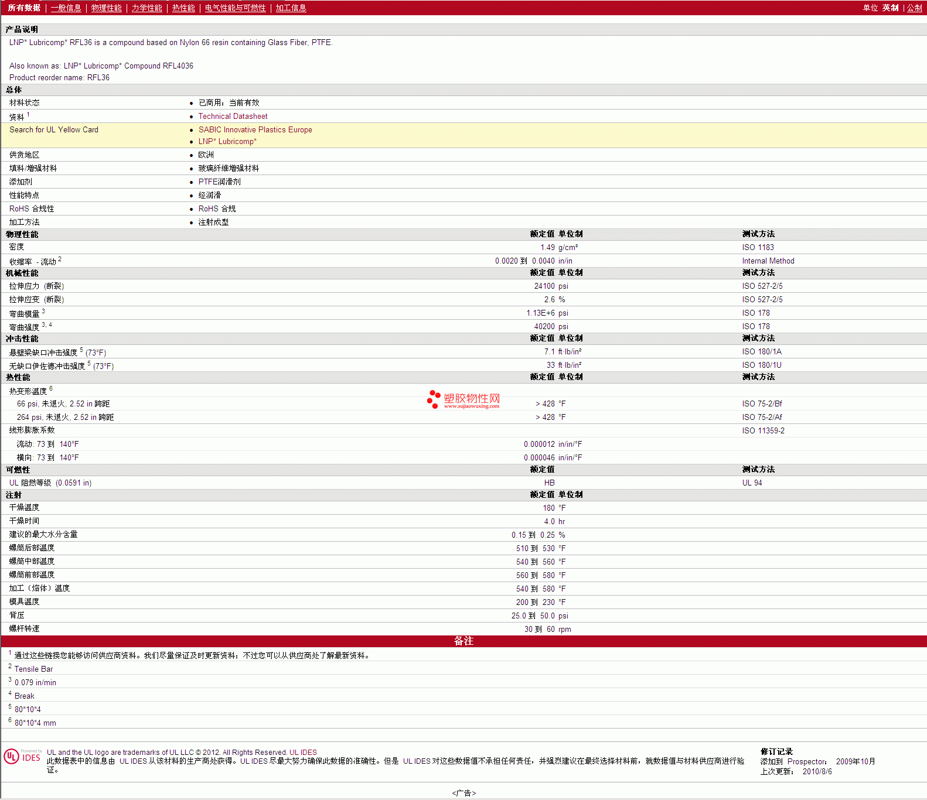Click the <广告> placeholder at page bottom
The width and height of the screenshot is (927, 800).
464,793
